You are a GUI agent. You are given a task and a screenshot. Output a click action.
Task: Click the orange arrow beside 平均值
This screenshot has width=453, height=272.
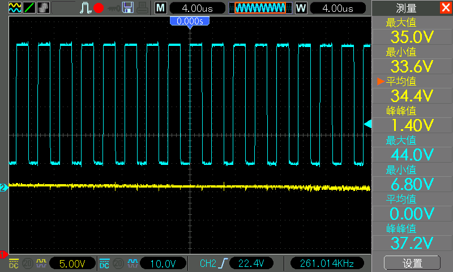pos(381,81)
